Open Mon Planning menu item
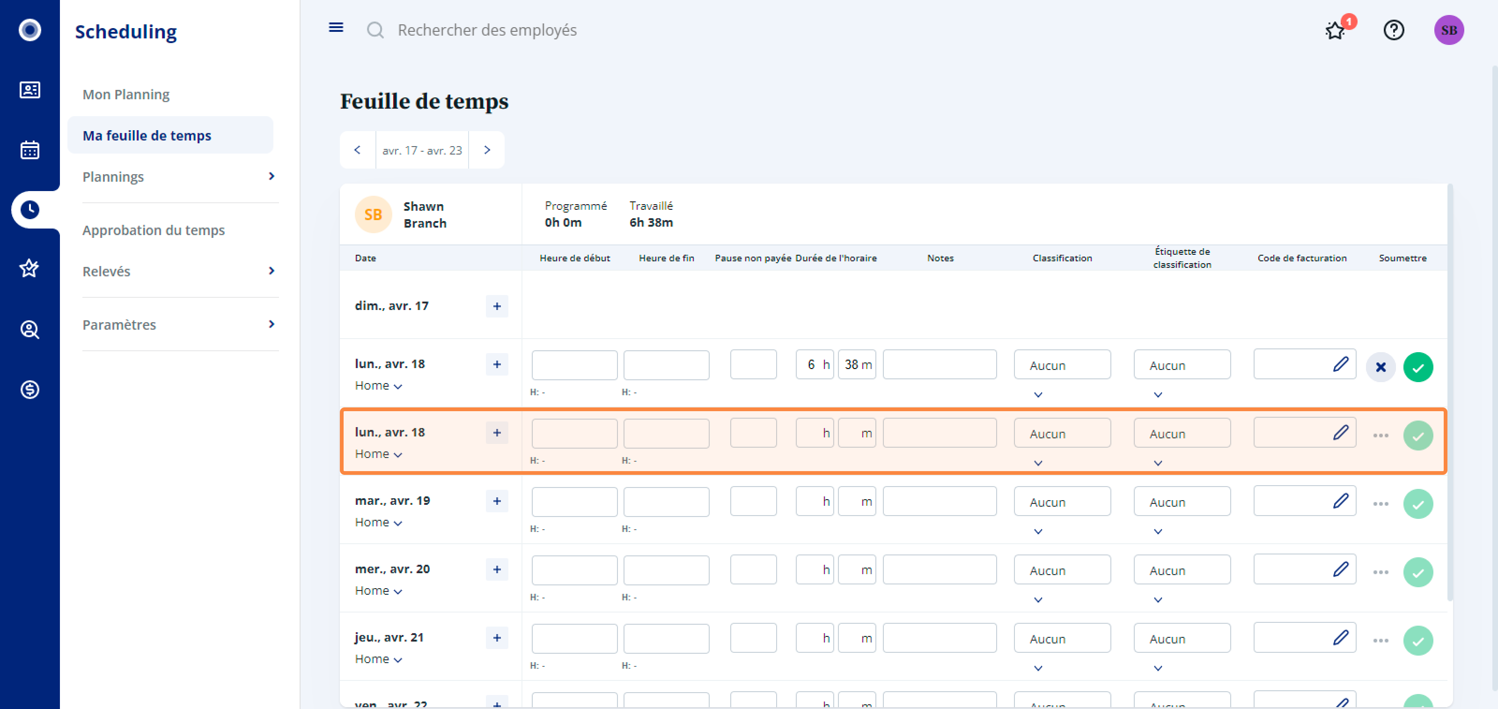 point(126,94)
